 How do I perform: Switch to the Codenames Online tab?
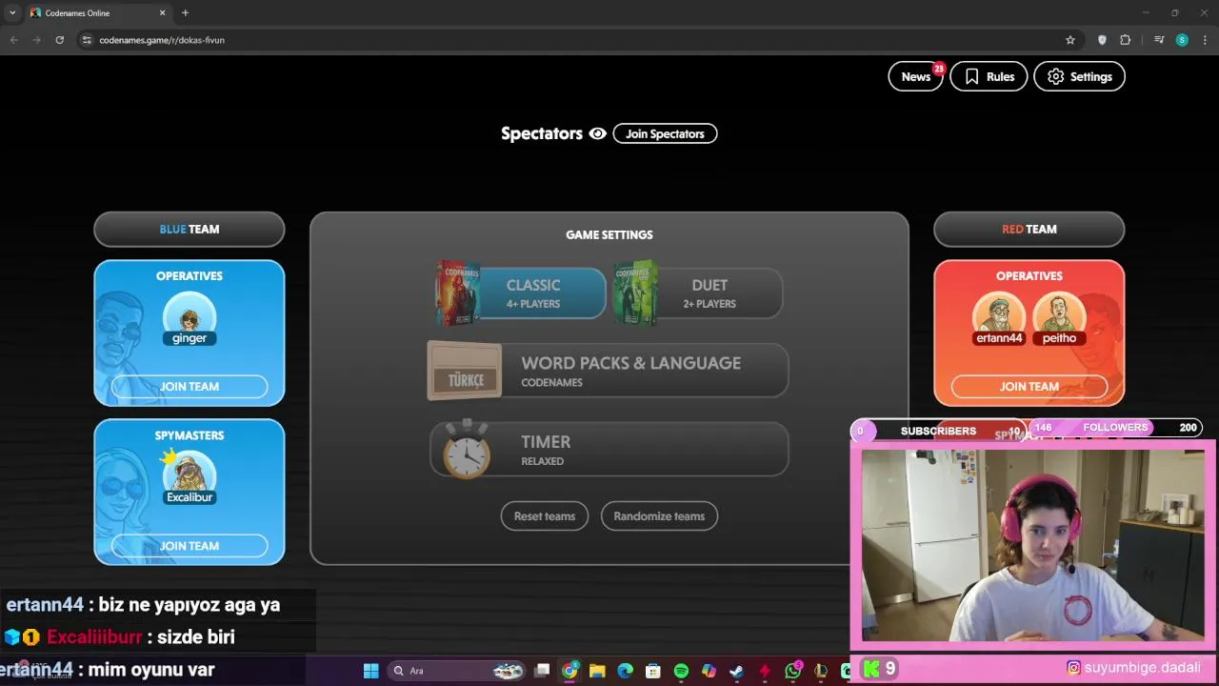coord(98,12)
